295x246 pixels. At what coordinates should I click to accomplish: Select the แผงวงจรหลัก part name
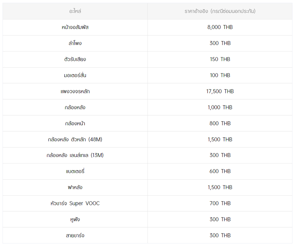click(x=75, y=91)
